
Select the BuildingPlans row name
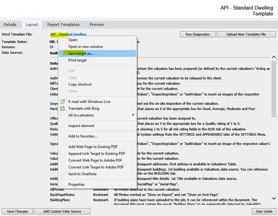[60, 200]
